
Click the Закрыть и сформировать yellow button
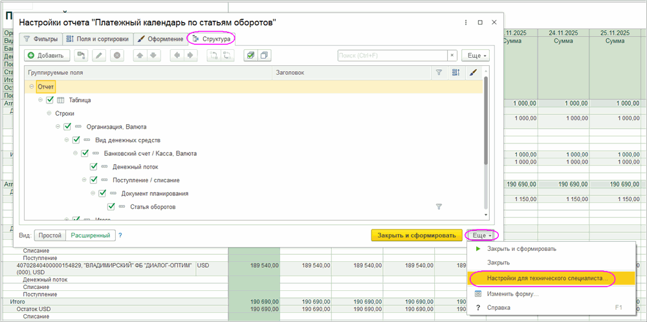point(417,235)
